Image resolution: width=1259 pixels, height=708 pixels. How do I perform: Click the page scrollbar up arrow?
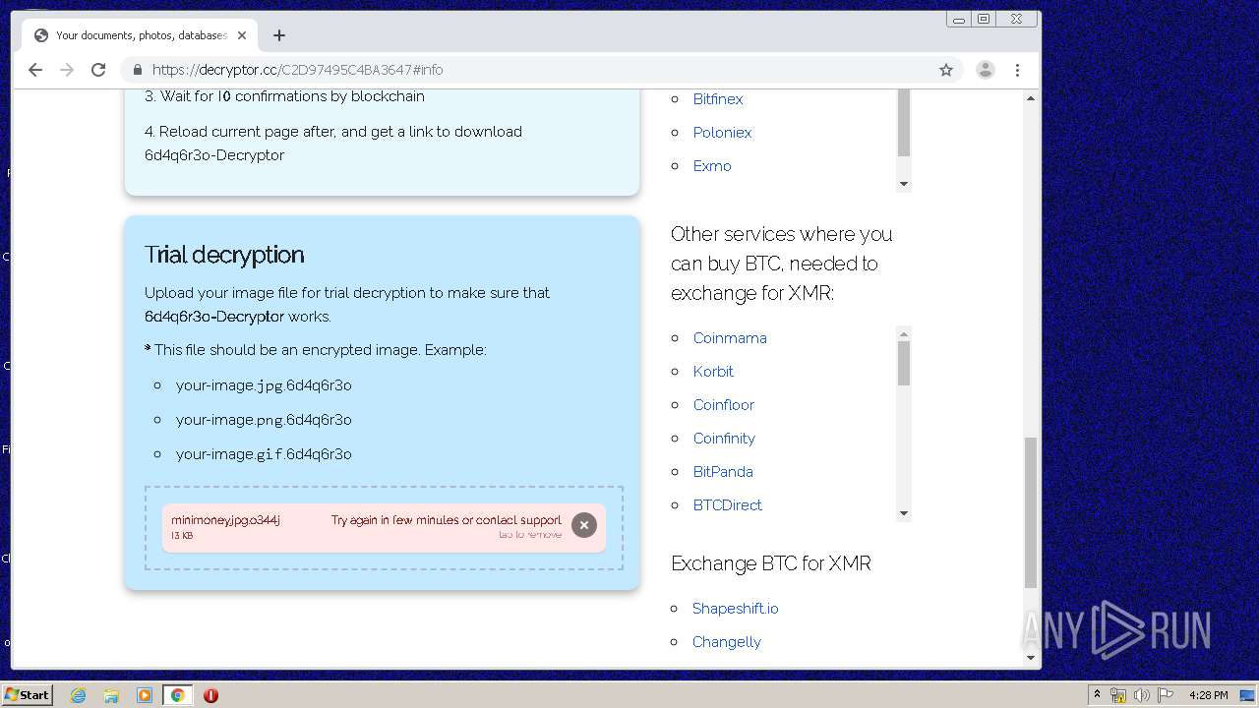tap(1031, 97)
